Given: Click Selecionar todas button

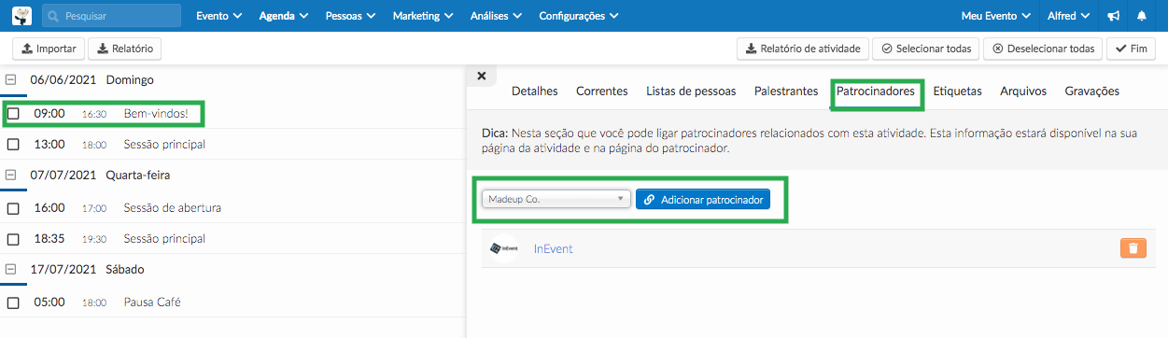Looking at the screenshot, I should (x=925, y=49).
